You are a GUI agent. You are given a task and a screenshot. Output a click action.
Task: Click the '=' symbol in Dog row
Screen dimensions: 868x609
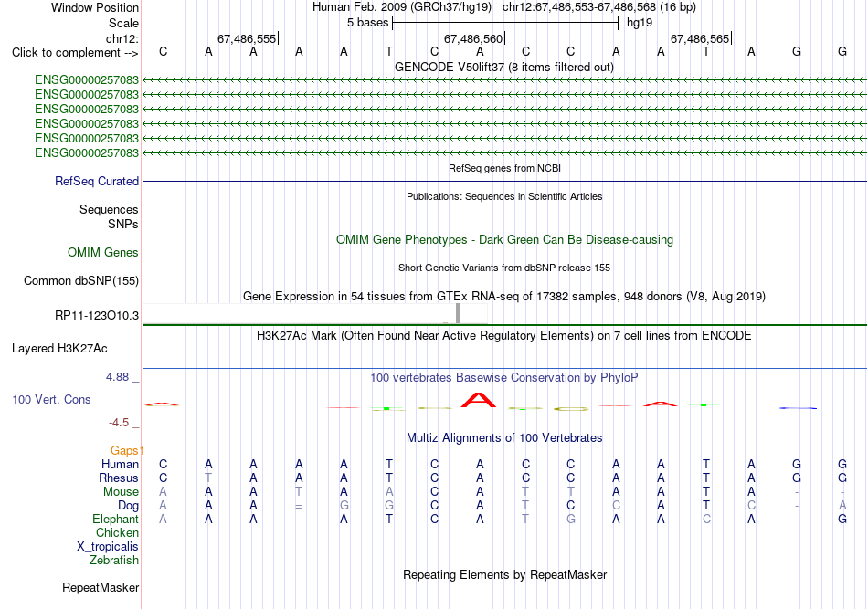[299, 506]
